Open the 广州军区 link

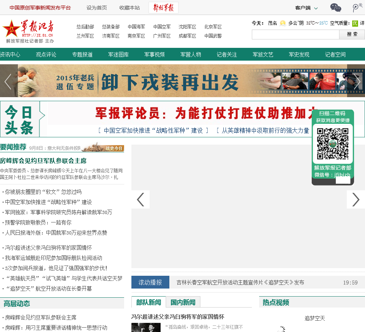[x=162, y=36]
